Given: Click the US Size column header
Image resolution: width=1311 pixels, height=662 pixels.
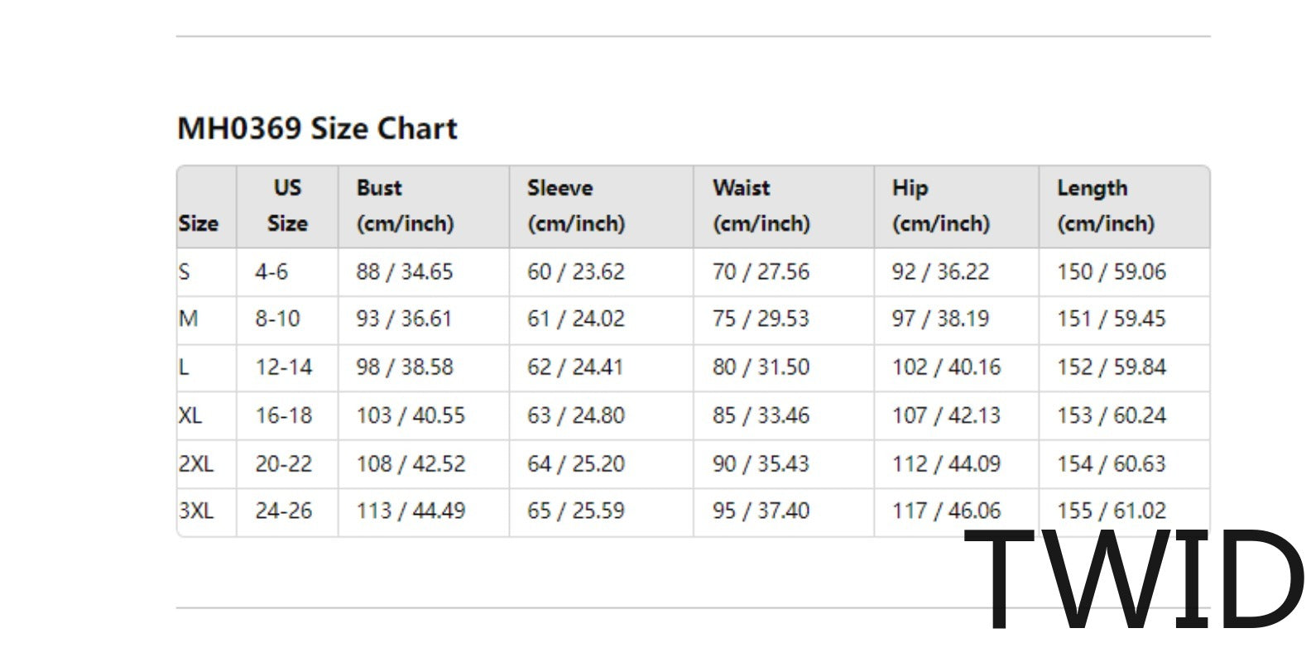Looking at the screenshot, I should [287, 205].
